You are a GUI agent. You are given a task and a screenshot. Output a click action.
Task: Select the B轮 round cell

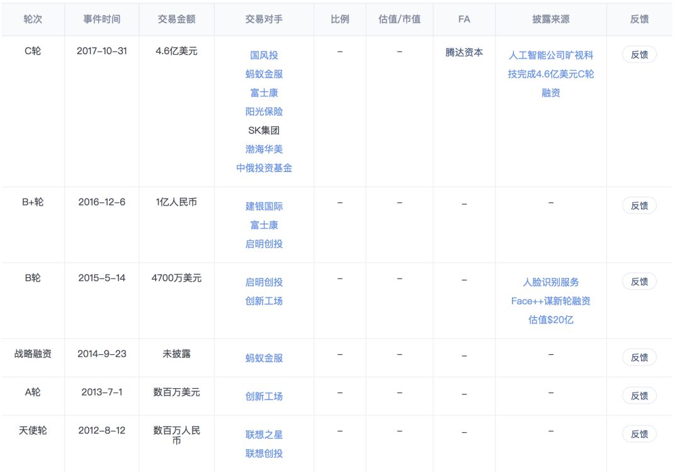click(x=33, y=278)
